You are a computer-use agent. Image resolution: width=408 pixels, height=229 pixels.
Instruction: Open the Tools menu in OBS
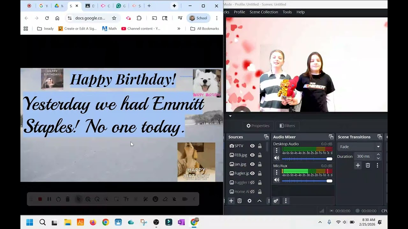pyautogui.click(x=287, y=12)
